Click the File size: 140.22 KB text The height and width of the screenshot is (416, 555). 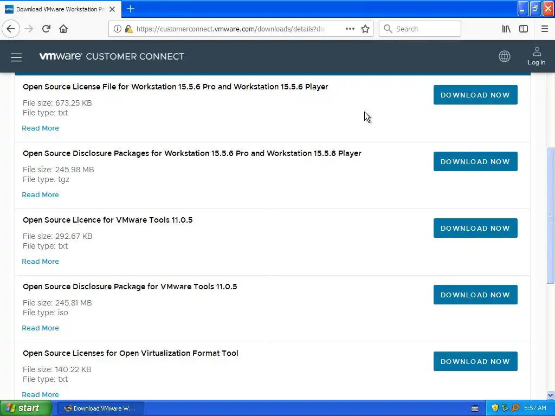pos(57,369)
